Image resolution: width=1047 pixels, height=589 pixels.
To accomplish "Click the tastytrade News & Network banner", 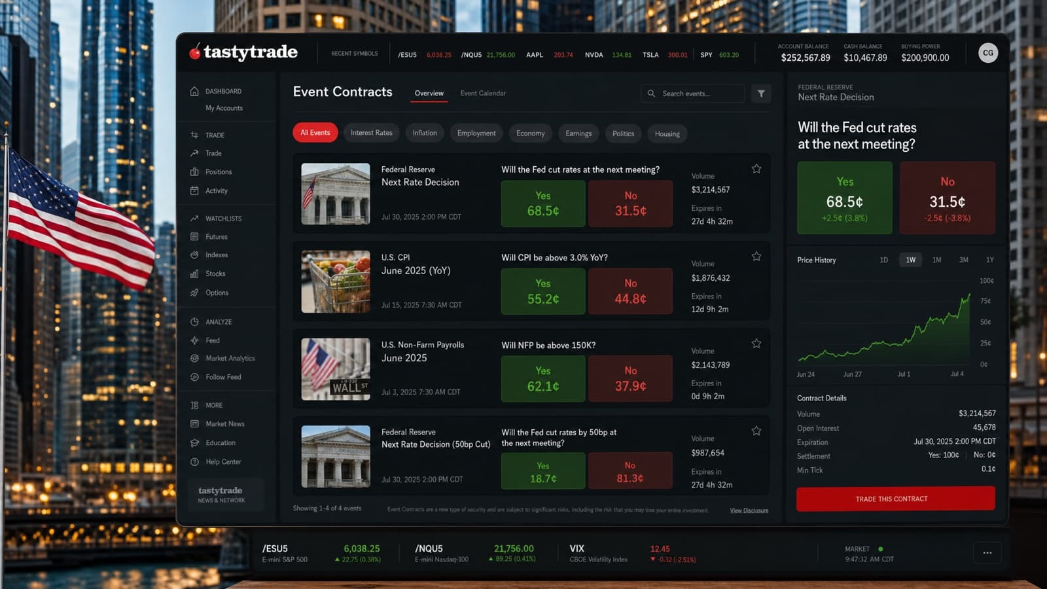I will (226, 495).
